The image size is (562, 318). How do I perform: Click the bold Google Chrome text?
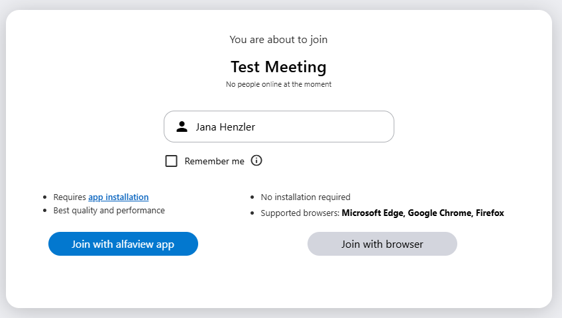point(439,213)
